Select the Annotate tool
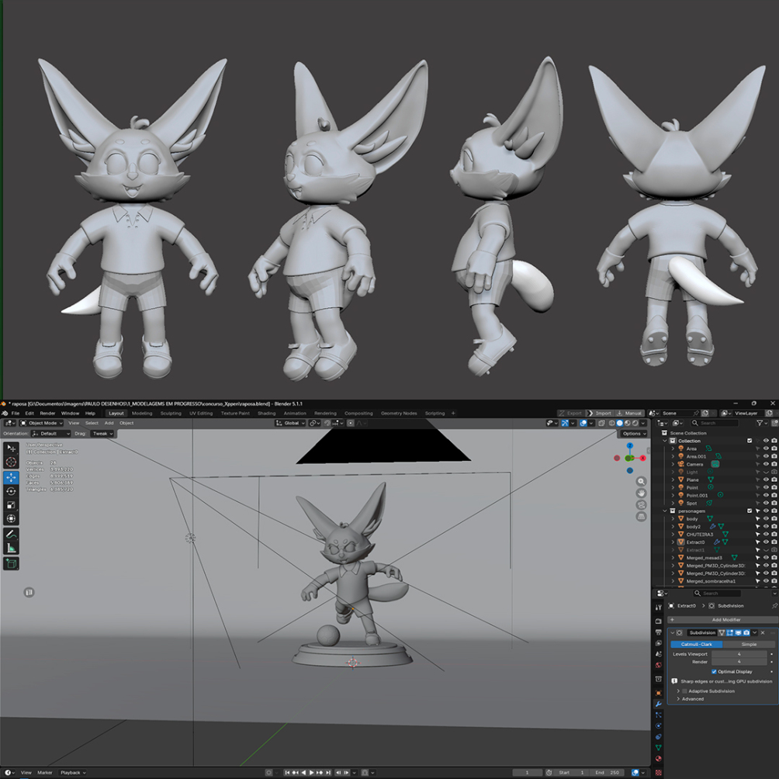Viewport: 779px width, 779px height. [11, 535]
